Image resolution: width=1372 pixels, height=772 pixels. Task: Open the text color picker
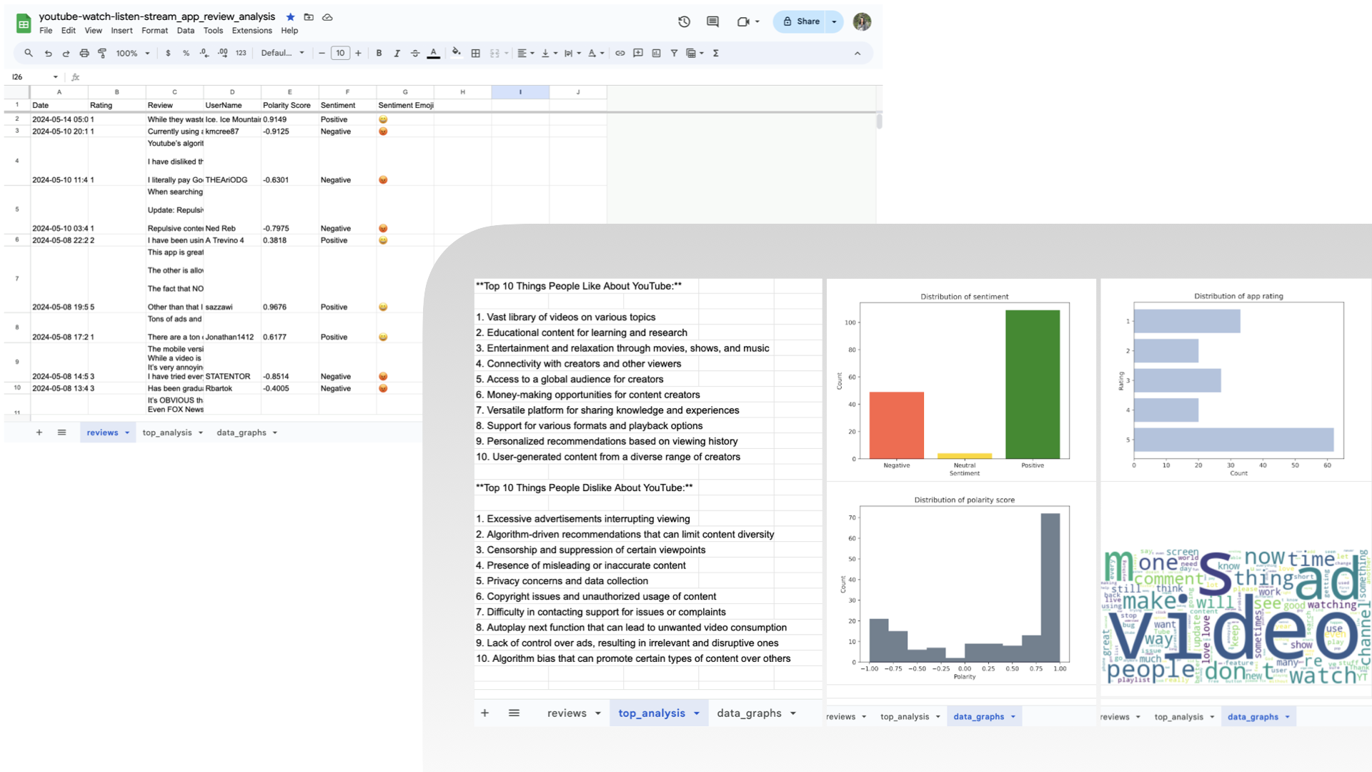click(433, 53)
